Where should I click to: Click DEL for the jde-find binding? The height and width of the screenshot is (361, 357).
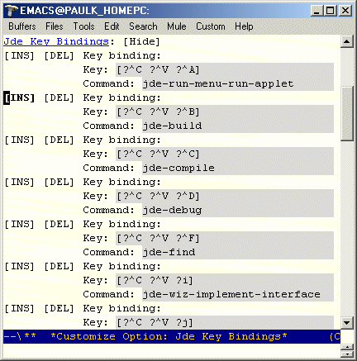59,225
